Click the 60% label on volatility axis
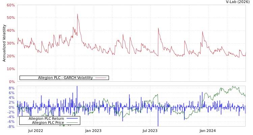This screenshot has width=253, height=135. pos(10,5)
